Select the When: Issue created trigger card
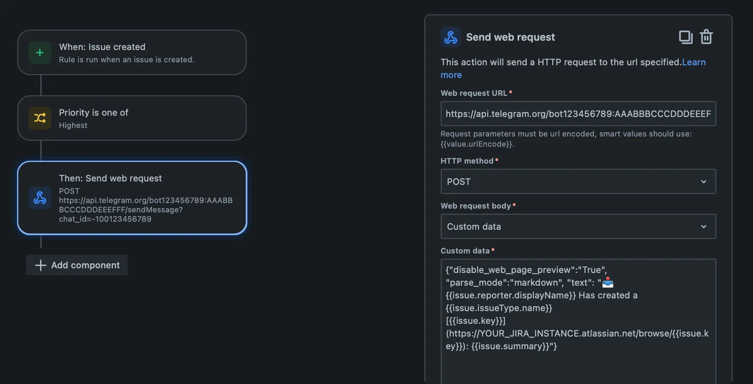 pos(132,52)
